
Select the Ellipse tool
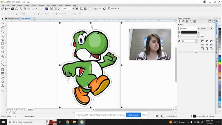(3, 48)
